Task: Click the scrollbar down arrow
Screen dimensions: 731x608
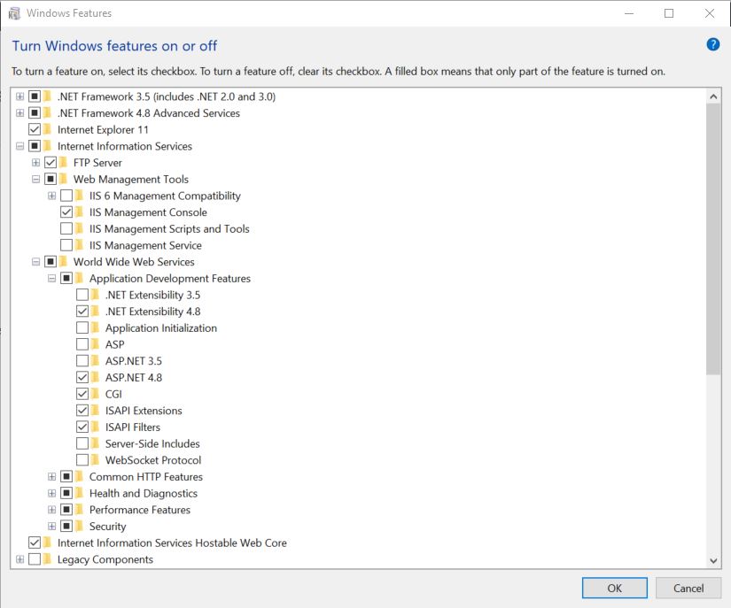Action: coord(714,560)
